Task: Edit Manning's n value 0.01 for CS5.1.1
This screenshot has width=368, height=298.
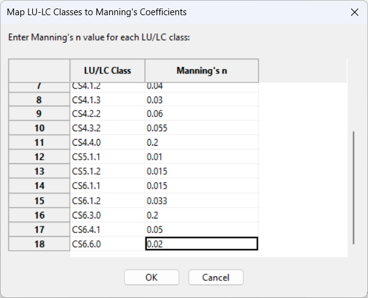Action: [202, 157]
